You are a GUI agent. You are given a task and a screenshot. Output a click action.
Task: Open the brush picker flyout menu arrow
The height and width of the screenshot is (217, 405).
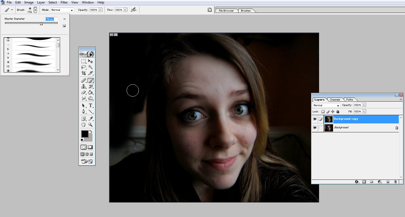coord(64,19)
